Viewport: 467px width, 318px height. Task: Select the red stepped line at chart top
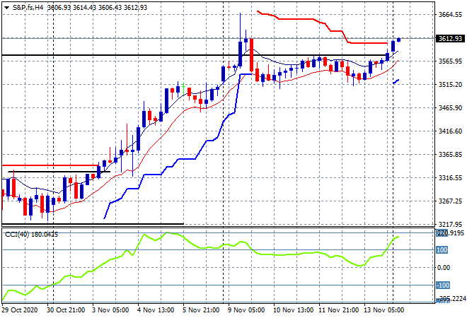(298, 19)
